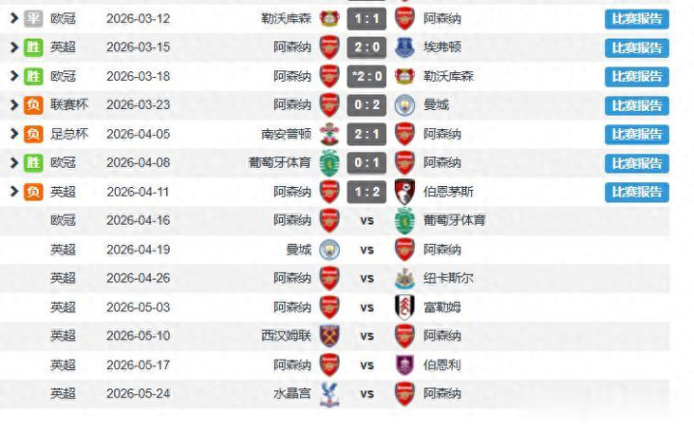Click Burnley crest in 2026-05-17 fixture
Viewport: 694px width, 429px height.
404,364
